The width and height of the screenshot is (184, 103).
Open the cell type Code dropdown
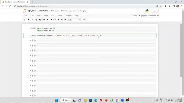(74, 20)
